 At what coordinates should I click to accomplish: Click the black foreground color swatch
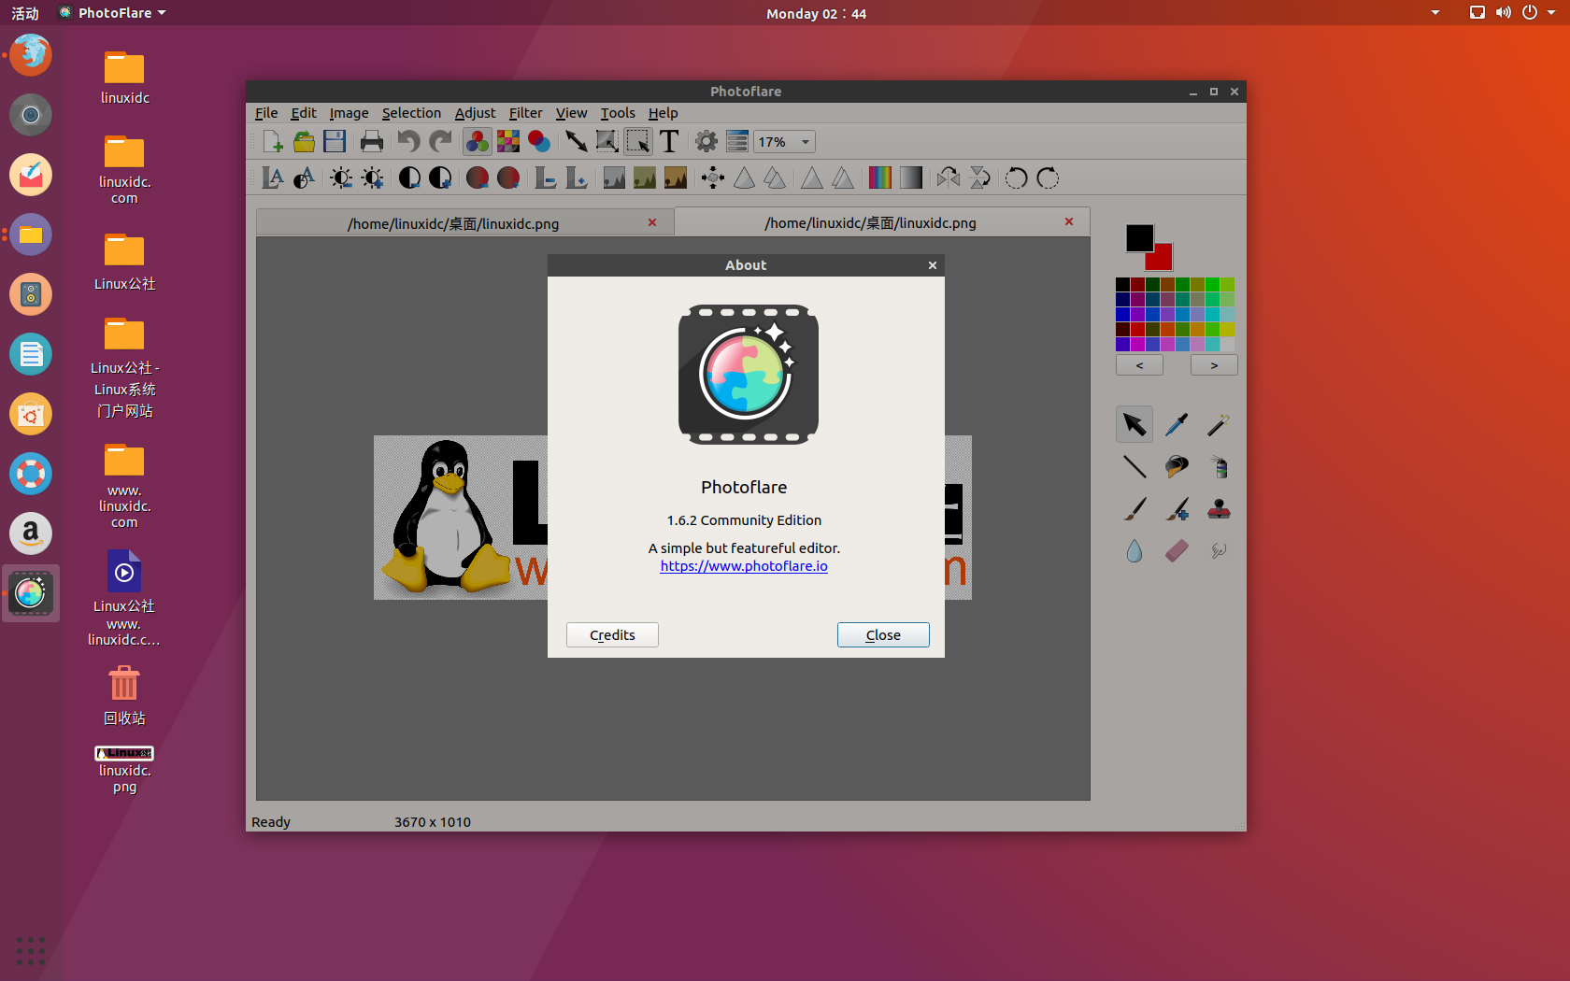(1139, 237)
